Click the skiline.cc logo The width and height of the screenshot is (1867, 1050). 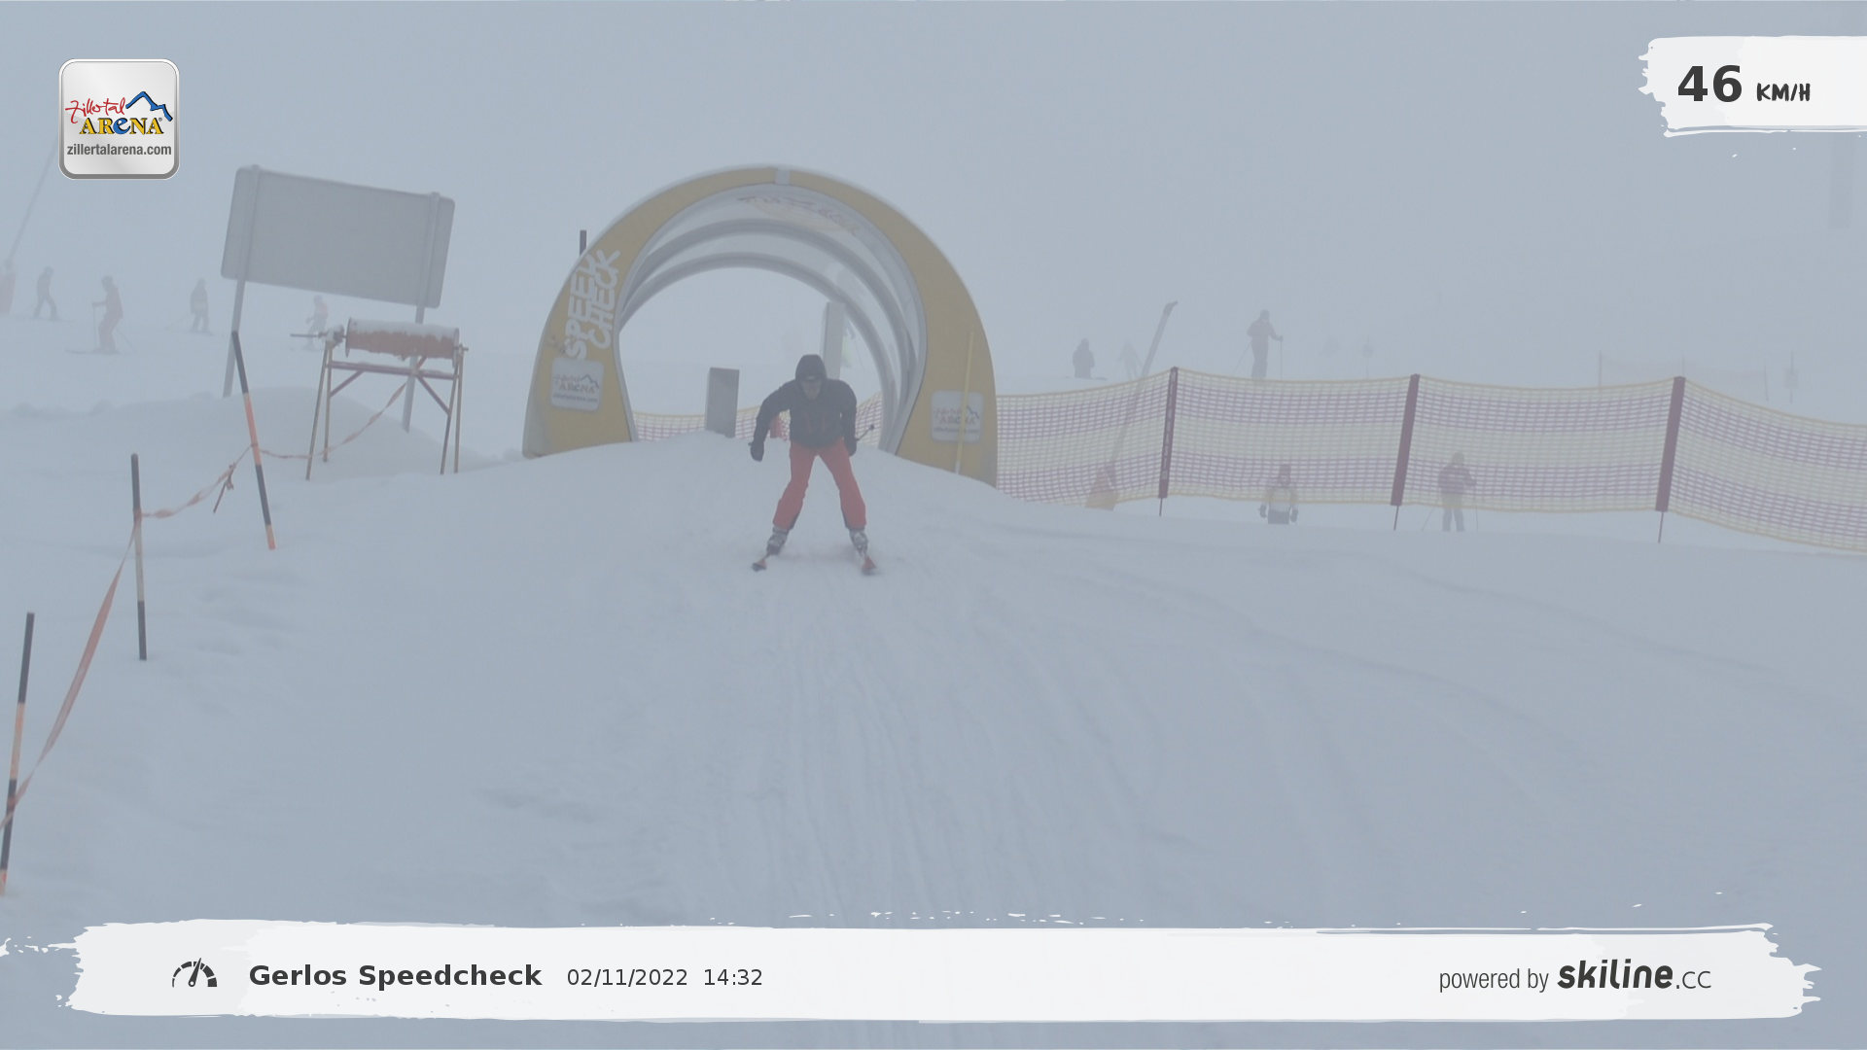pyautogui.click(x=1634, y=975)
